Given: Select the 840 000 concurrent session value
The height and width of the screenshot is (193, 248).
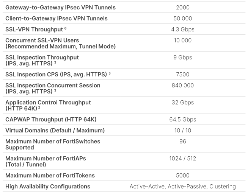Looking at the screenshot, I should pyautogui.click(x=183, y=86).
